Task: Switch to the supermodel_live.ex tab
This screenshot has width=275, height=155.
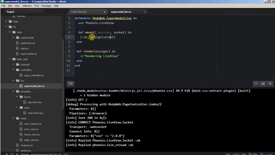Action: 121,12
